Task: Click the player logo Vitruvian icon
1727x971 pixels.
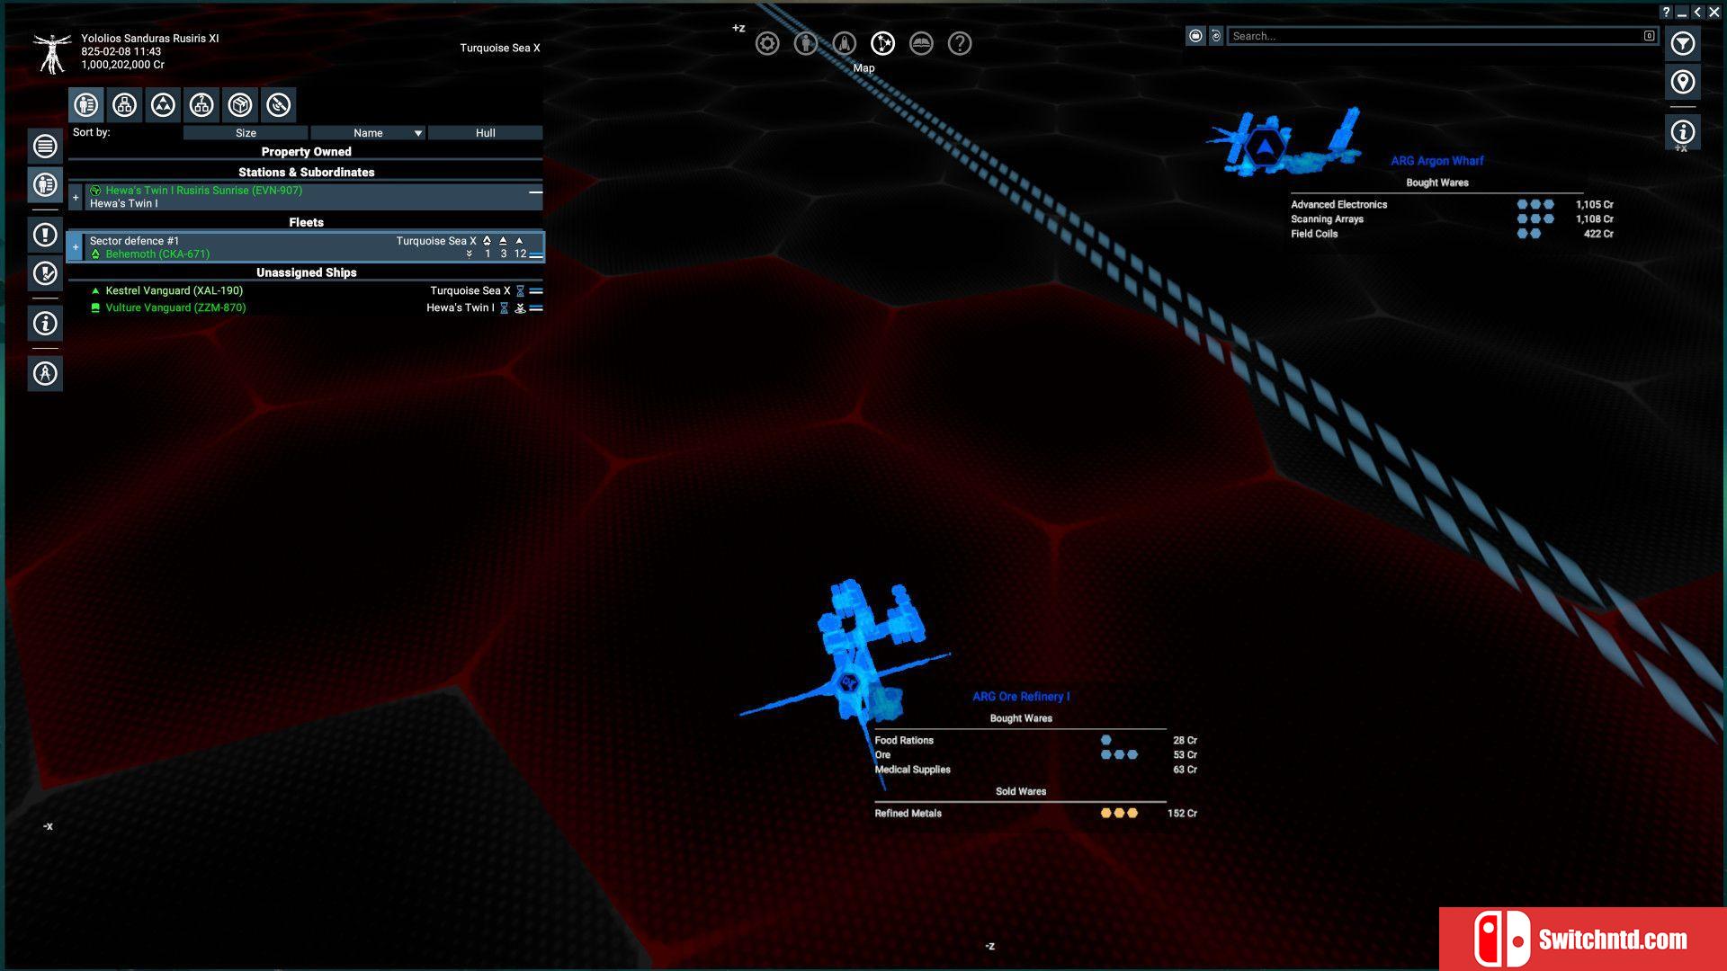Action: [x=52, y=52]
